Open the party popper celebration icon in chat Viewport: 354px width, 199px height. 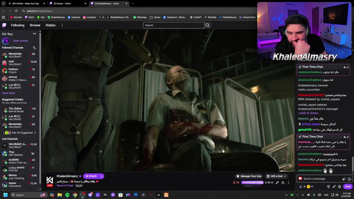click(344, 179)
